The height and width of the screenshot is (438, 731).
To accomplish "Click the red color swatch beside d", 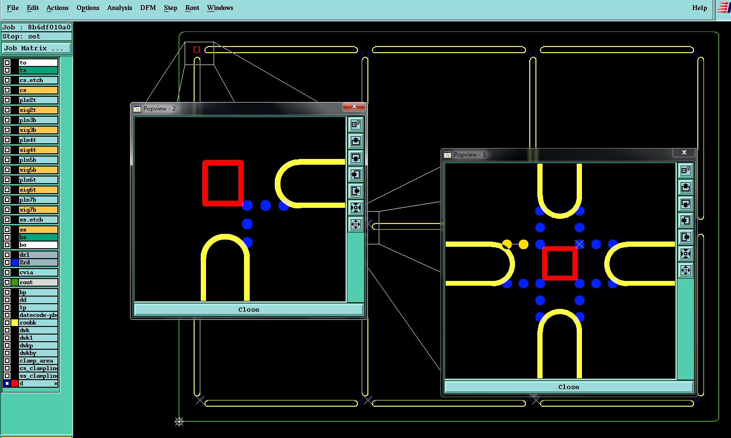I will coord(15,383).
